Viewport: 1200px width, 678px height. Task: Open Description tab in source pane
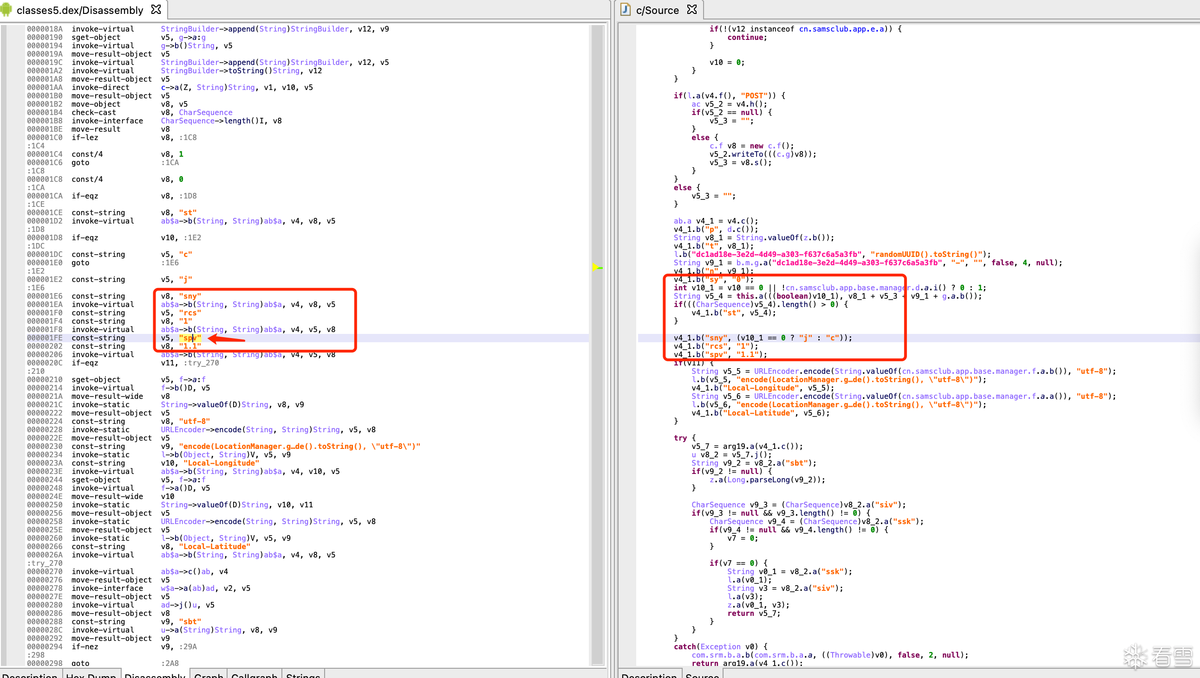[649, 675]
